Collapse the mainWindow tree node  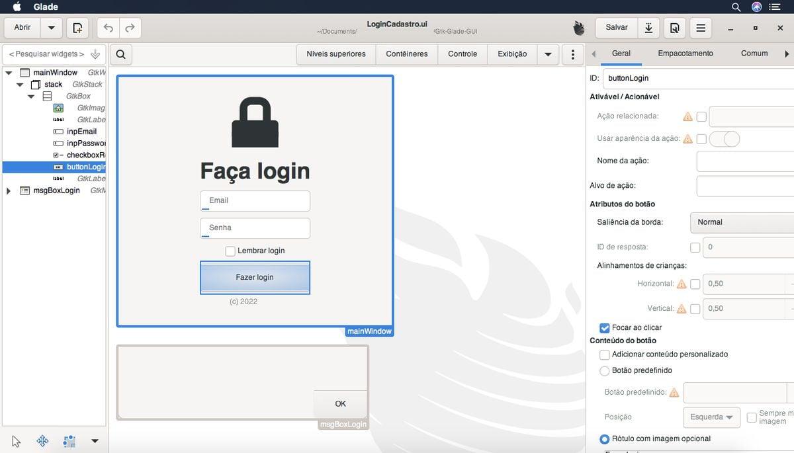(9, 73)
